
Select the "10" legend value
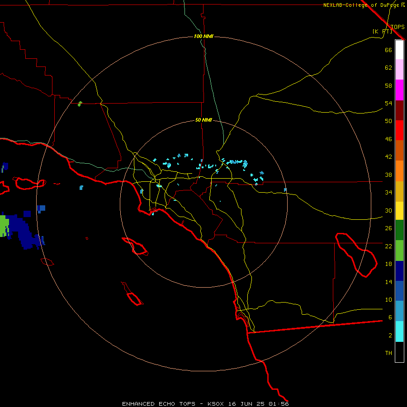388,299
